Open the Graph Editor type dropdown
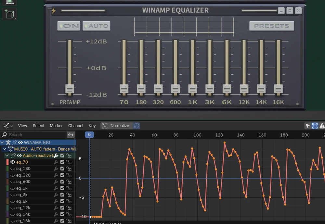Viewport: 325px width, 224px height. click(x=8, y=126)
